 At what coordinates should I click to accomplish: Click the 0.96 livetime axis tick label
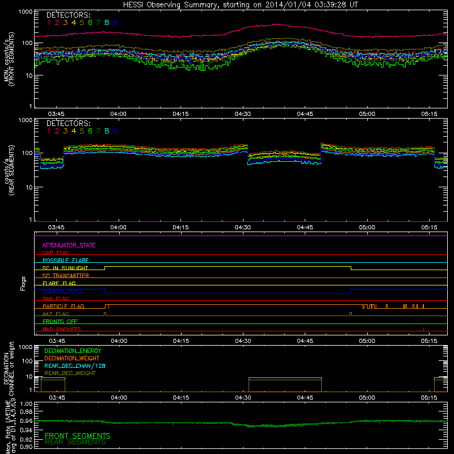(x=26, y=421)
